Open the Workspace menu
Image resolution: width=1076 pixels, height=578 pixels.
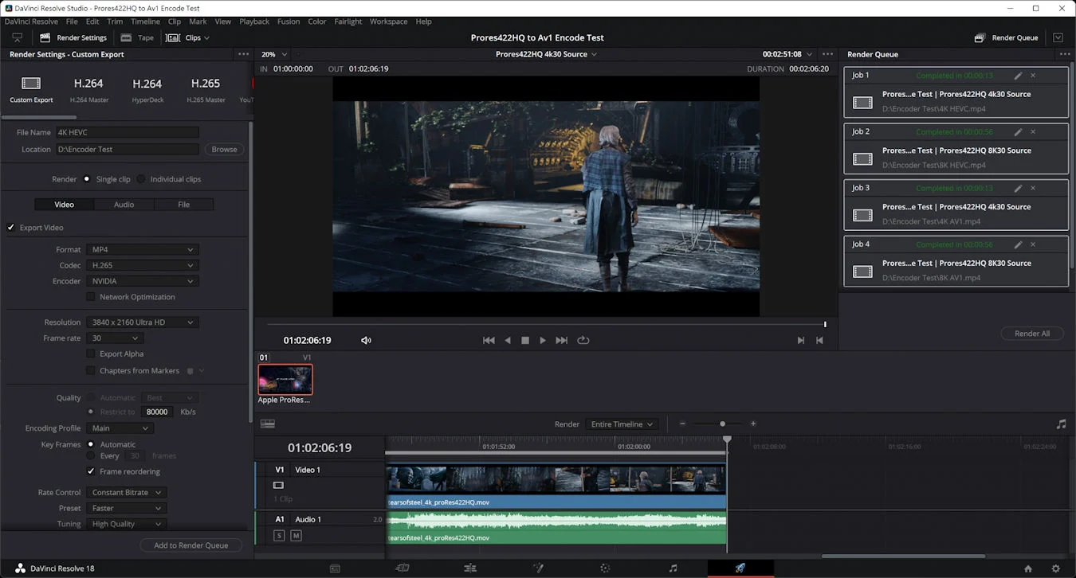coord(388,21)
